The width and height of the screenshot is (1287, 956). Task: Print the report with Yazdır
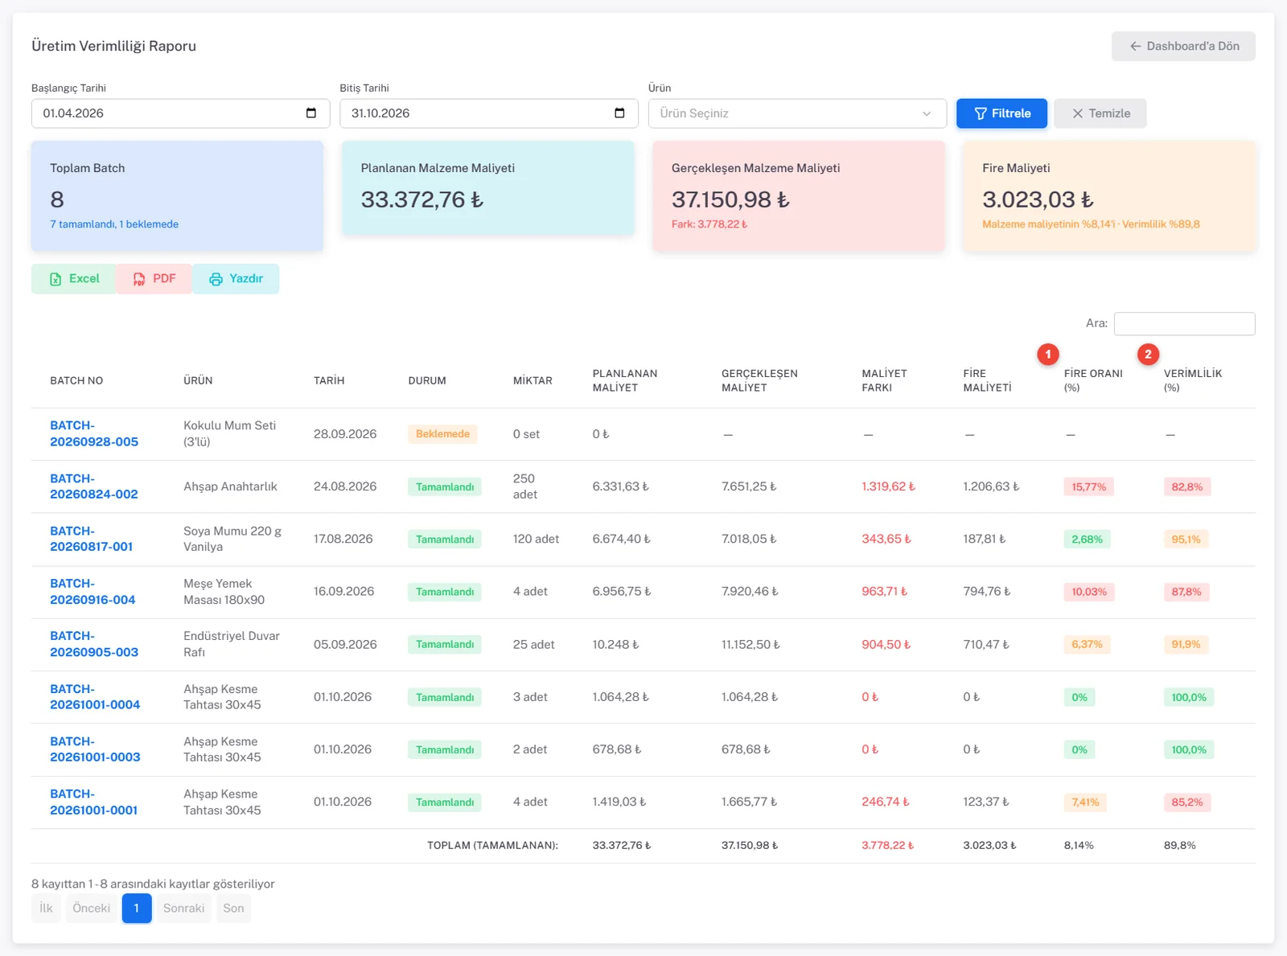236,279
